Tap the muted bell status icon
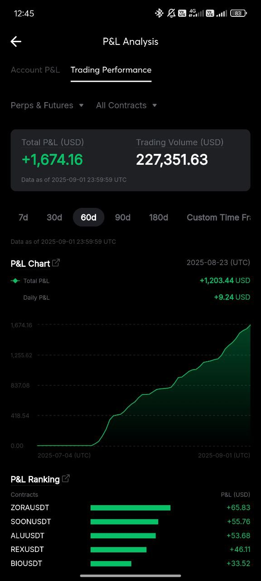This screenshot has height=581, width=261. coord(171,13)
